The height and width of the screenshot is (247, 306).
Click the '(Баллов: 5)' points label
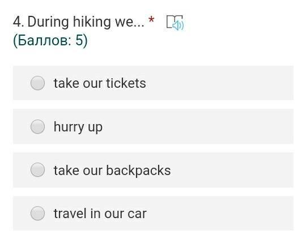pyautogui.click(x=50, y=41)
